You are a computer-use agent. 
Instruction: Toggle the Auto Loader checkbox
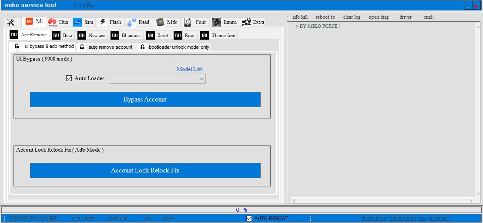pyautogui.click(x=69, y=78)
